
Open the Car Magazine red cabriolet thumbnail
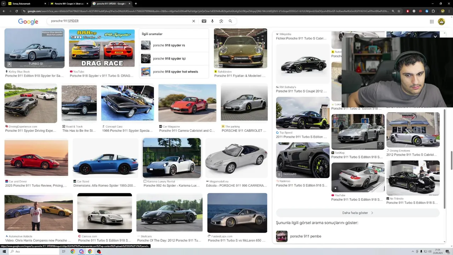pyautogui.click(x=187, y=103)
